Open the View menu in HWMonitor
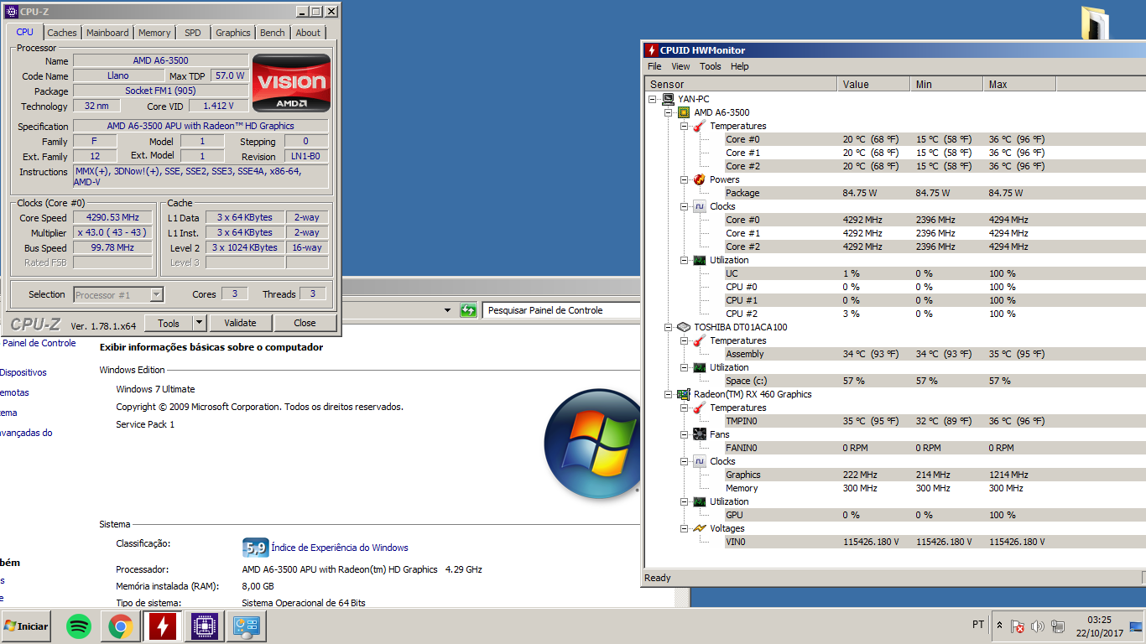The image size is (1146, 644). (x=680, y=66)
